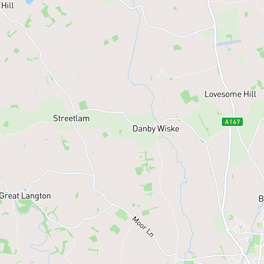Click the woodland patch inside Great Langton river loop
The width and height of the screenshot is (264, 264).
[x=24, y=206]
